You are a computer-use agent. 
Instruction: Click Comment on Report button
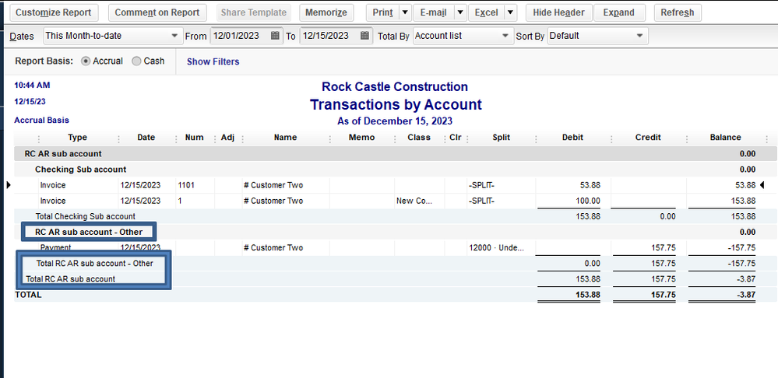pos(157,12)
